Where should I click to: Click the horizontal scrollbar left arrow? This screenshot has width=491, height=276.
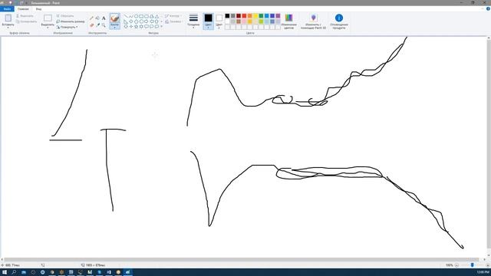[x=2, y=259]
